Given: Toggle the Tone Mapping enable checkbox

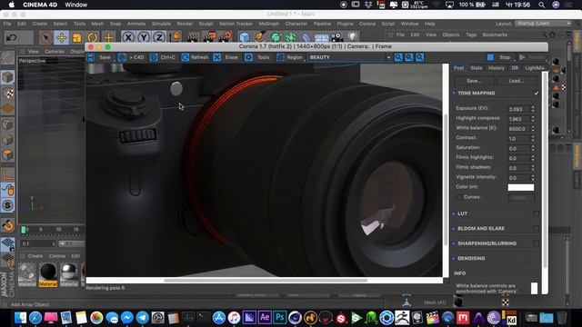Looking at the screenshot, I should point(537,93).
